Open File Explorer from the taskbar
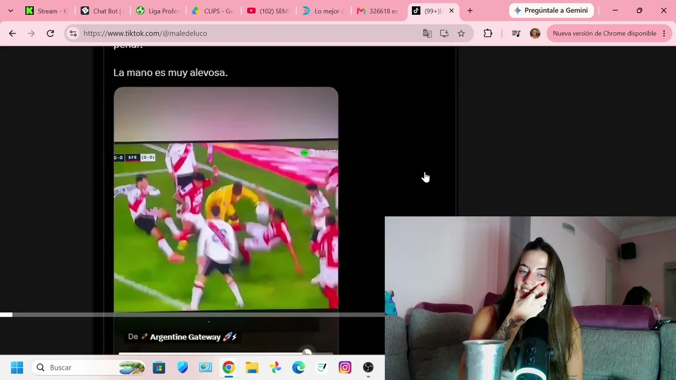 click(252, 367)
